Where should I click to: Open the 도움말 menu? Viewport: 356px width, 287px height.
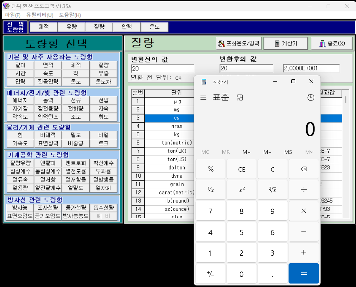coord(69,15)
